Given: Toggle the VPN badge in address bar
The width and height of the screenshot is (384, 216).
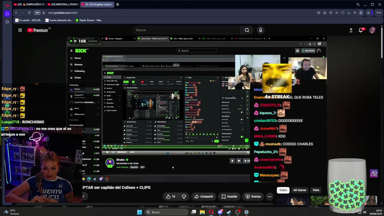Looking at the screenshot, I should point(37,13).
